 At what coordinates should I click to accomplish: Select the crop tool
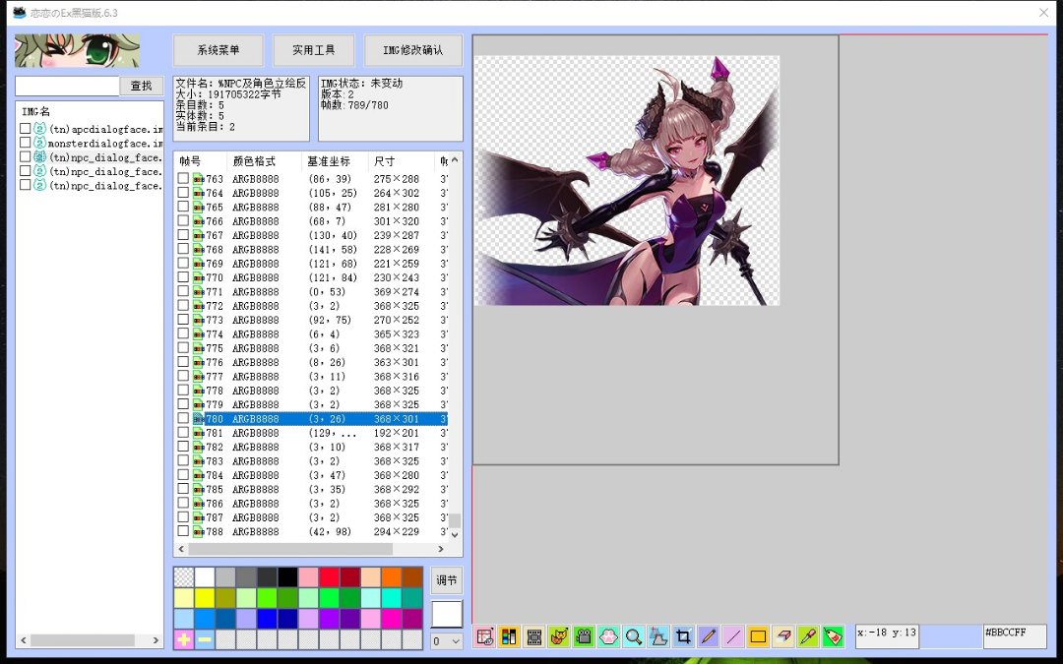[683, 636]
